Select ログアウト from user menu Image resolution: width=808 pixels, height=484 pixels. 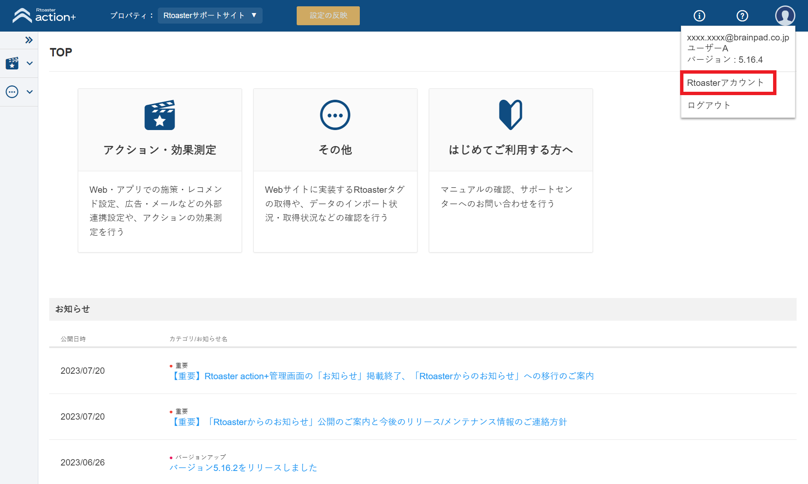coord(709,105)
